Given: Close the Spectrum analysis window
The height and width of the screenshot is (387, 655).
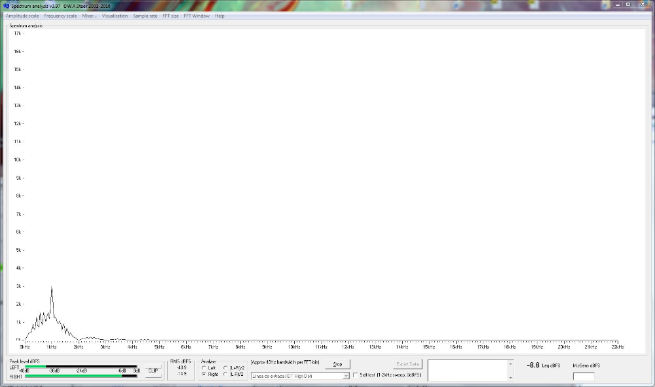Looking at the screenshot, I should click(x=643, y=5).
